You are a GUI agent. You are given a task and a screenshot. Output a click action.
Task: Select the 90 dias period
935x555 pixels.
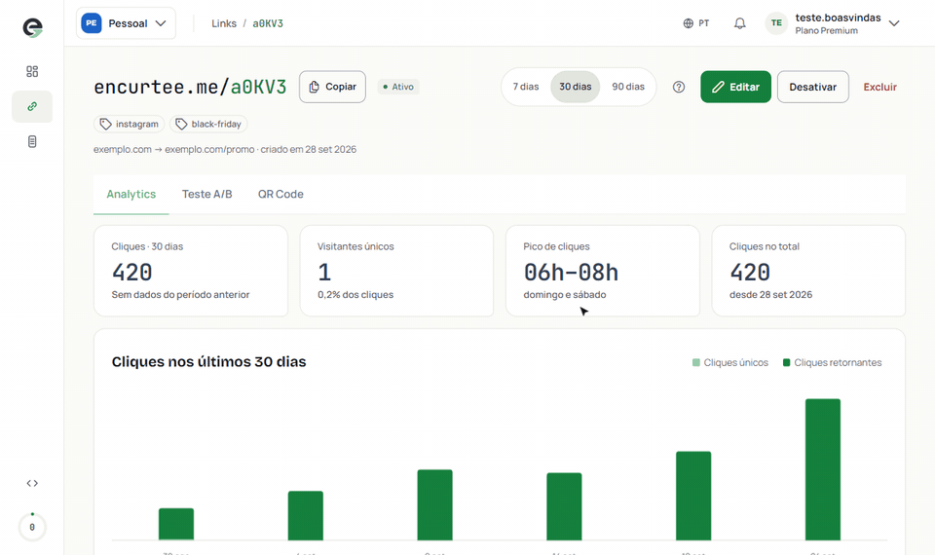(628, 87)
